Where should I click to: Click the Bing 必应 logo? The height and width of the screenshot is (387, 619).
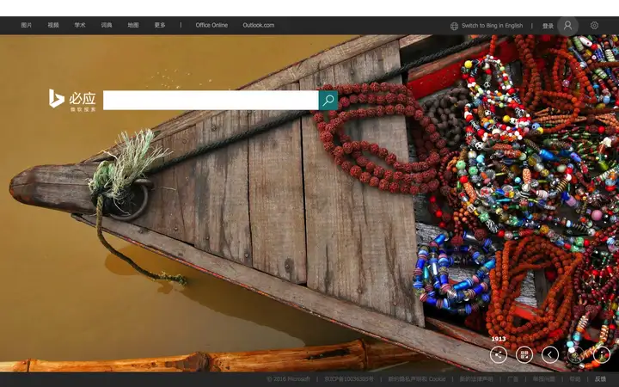click(x=72, y=101)
